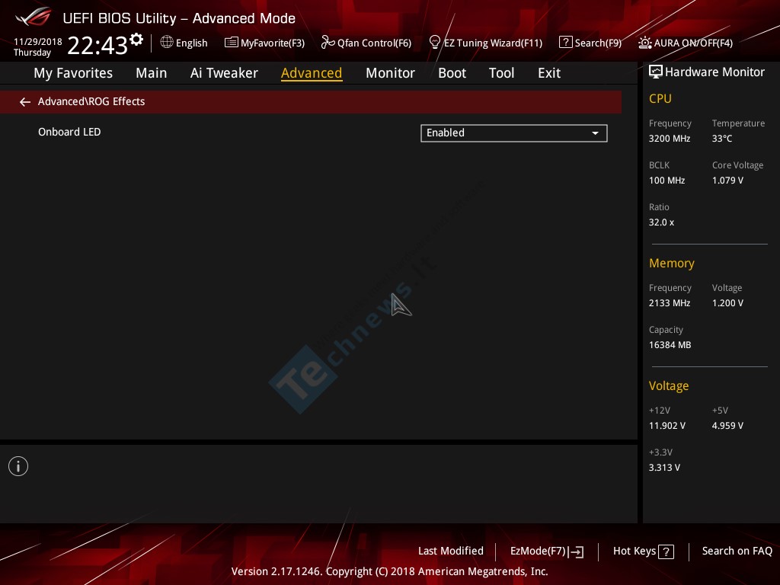
Task: Open the Main tab
Action: 152,73
